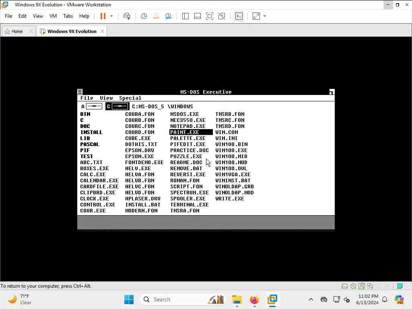Select README.DOC file
The image size is (412, 309).
pyautogui.click(x=186, y=163)
